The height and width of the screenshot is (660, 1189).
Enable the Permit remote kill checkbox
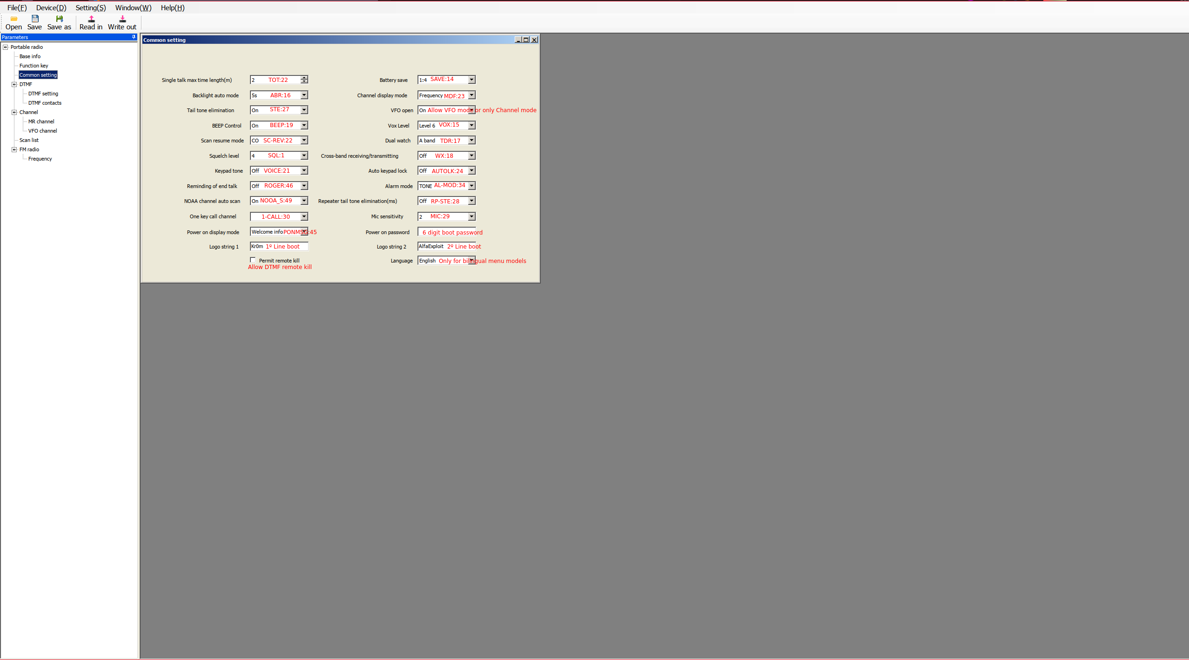[x=253, y=260]
